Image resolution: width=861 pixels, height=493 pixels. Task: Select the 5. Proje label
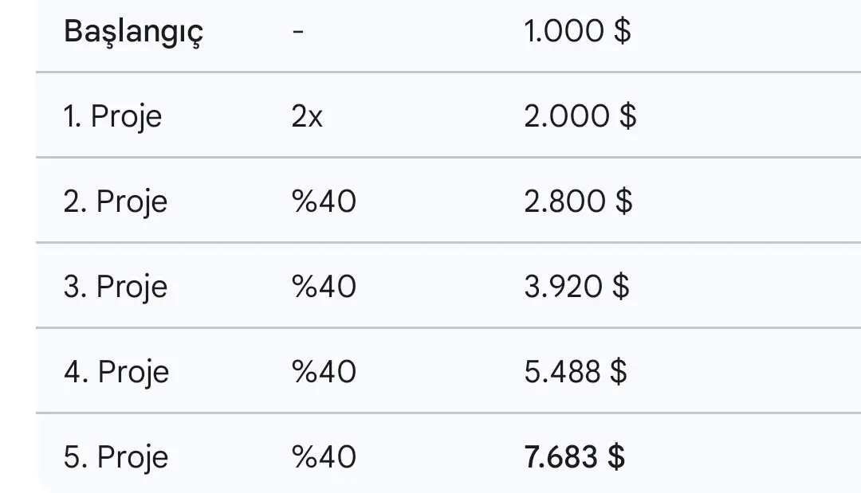click(116, 458)
